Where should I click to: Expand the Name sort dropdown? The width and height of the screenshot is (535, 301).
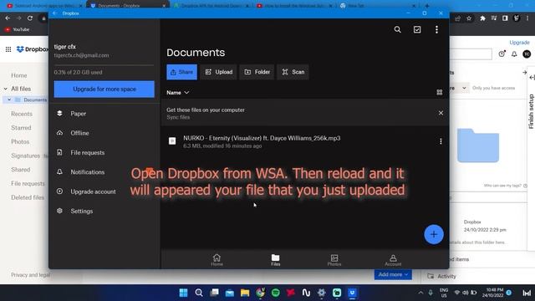tap(177, 93)
